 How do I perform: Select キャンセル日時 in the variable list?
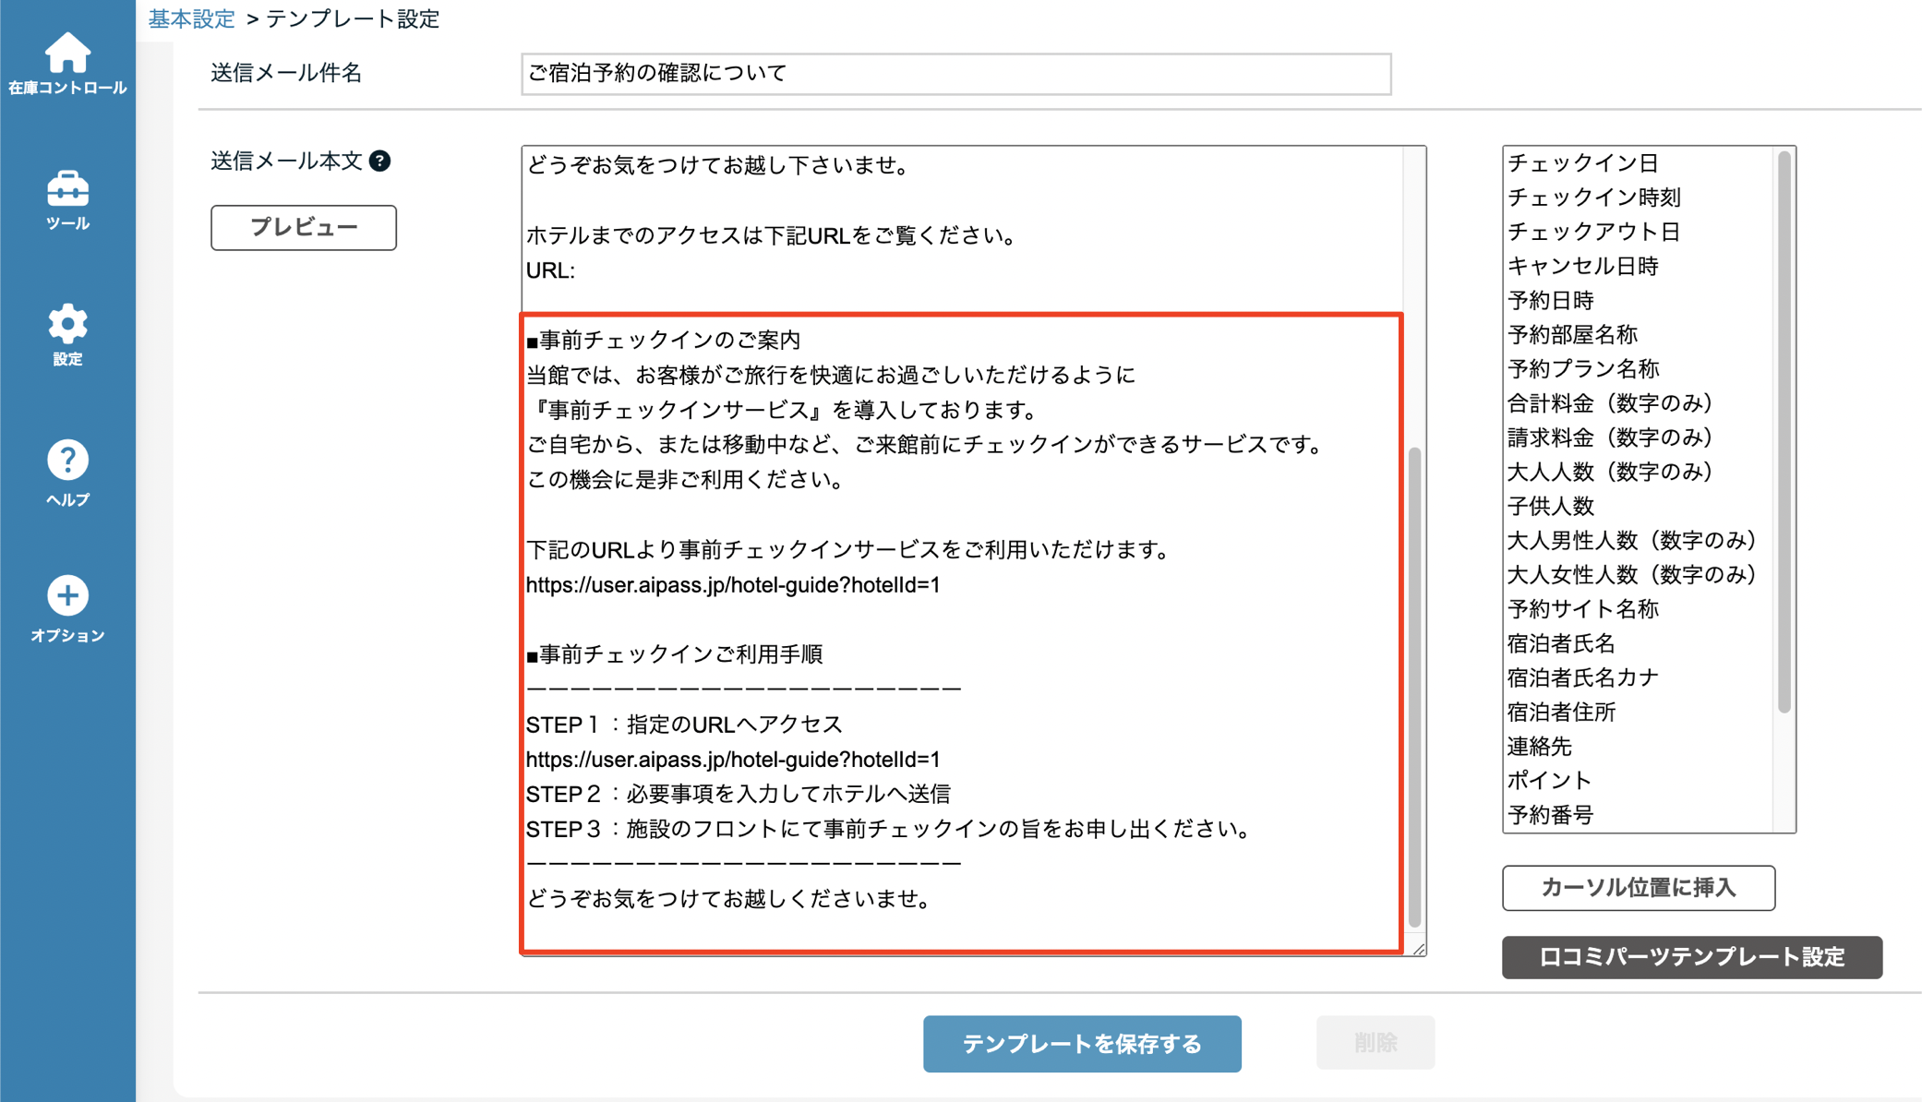click(1639, 266)
